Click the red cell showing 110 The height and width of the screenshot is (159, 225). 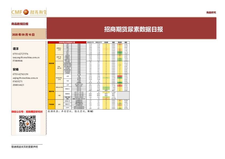[120, 76]
